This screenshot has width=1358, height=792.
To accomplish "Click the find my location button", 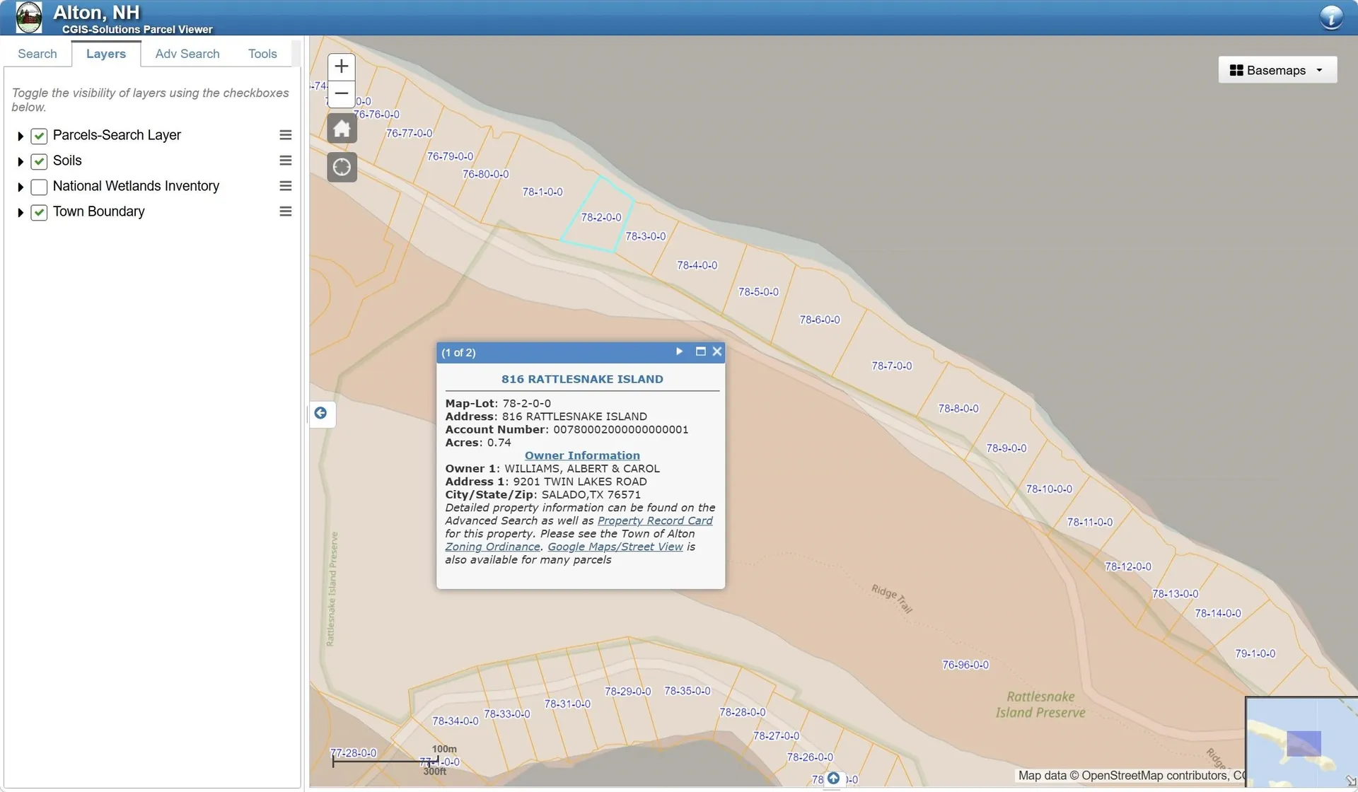I will pyautogui.click(x=342, y=168).
